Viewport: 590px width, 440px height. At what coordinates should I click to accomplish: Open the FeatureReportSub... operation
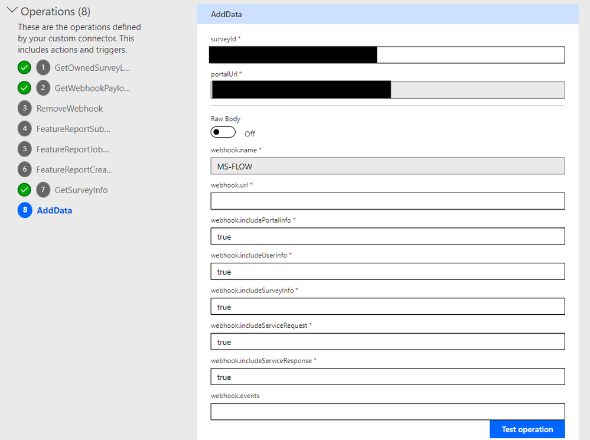(x=73, y=129)
